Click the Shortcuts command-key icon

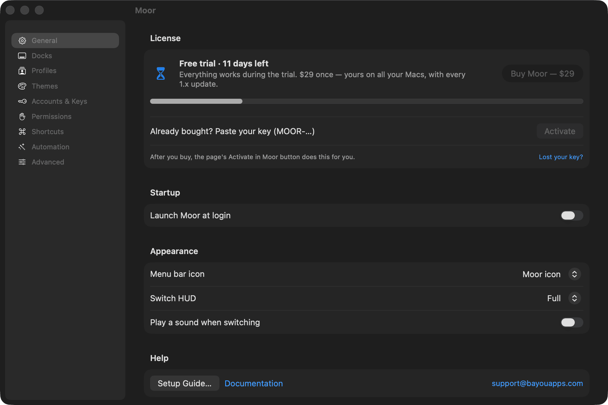click(x=22, y=132)
